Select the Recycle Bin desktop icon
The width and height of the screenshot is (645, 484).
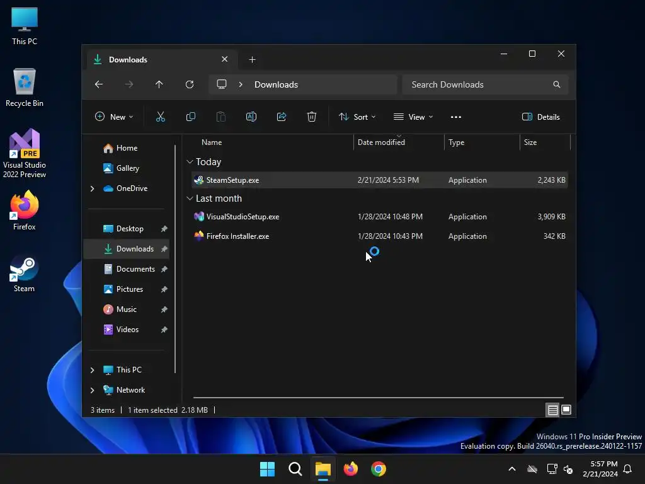(25, 88)
